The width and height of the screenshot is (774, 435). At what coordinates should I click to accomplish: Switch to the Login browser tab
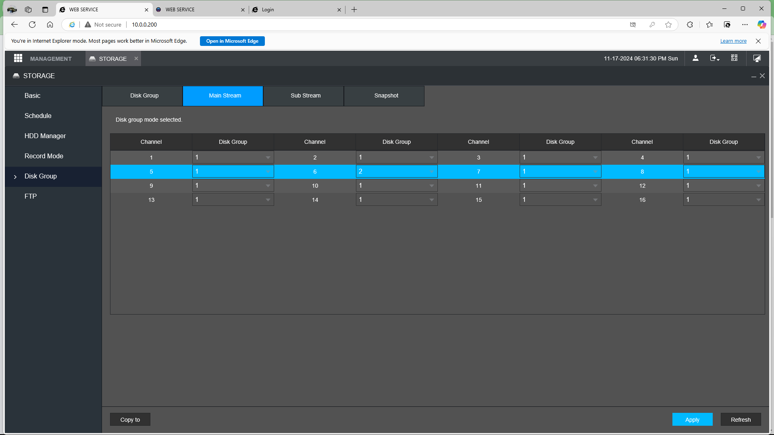pos(296,10)
